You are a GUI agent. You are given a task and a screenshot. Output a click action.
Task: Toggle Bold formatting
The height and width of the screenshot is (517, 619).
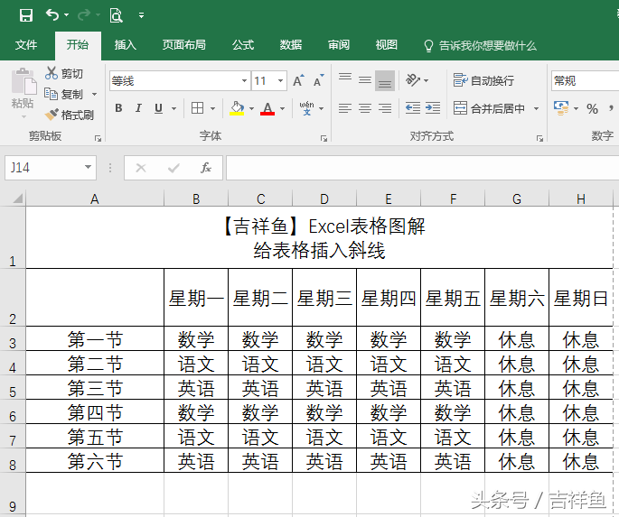click(x=118, y=108)
